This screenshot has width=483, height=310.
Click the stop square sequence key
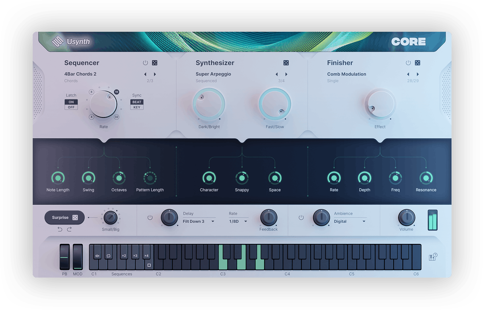click(149, 265)
